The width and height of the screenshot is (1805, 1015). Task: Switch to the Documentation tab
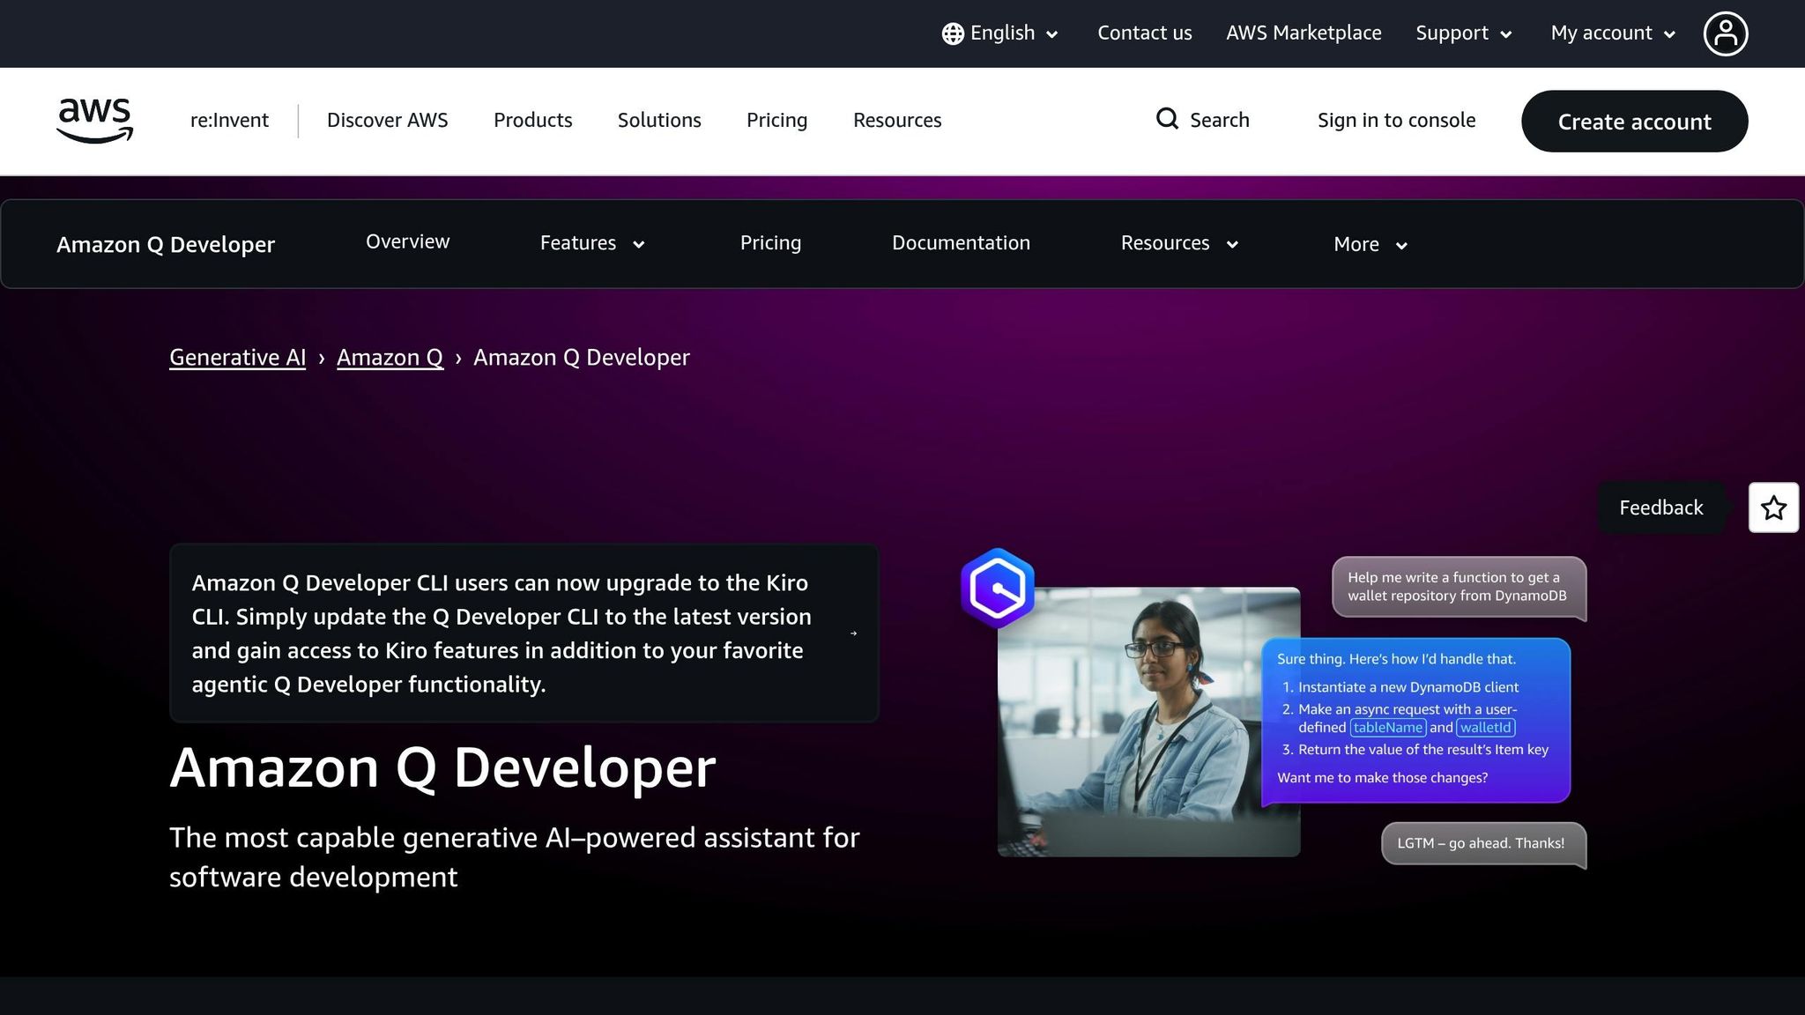pyautogui.click(x=961, y=242)
